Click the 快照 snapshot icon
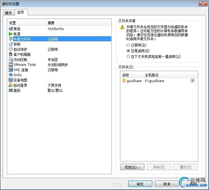 11,44
